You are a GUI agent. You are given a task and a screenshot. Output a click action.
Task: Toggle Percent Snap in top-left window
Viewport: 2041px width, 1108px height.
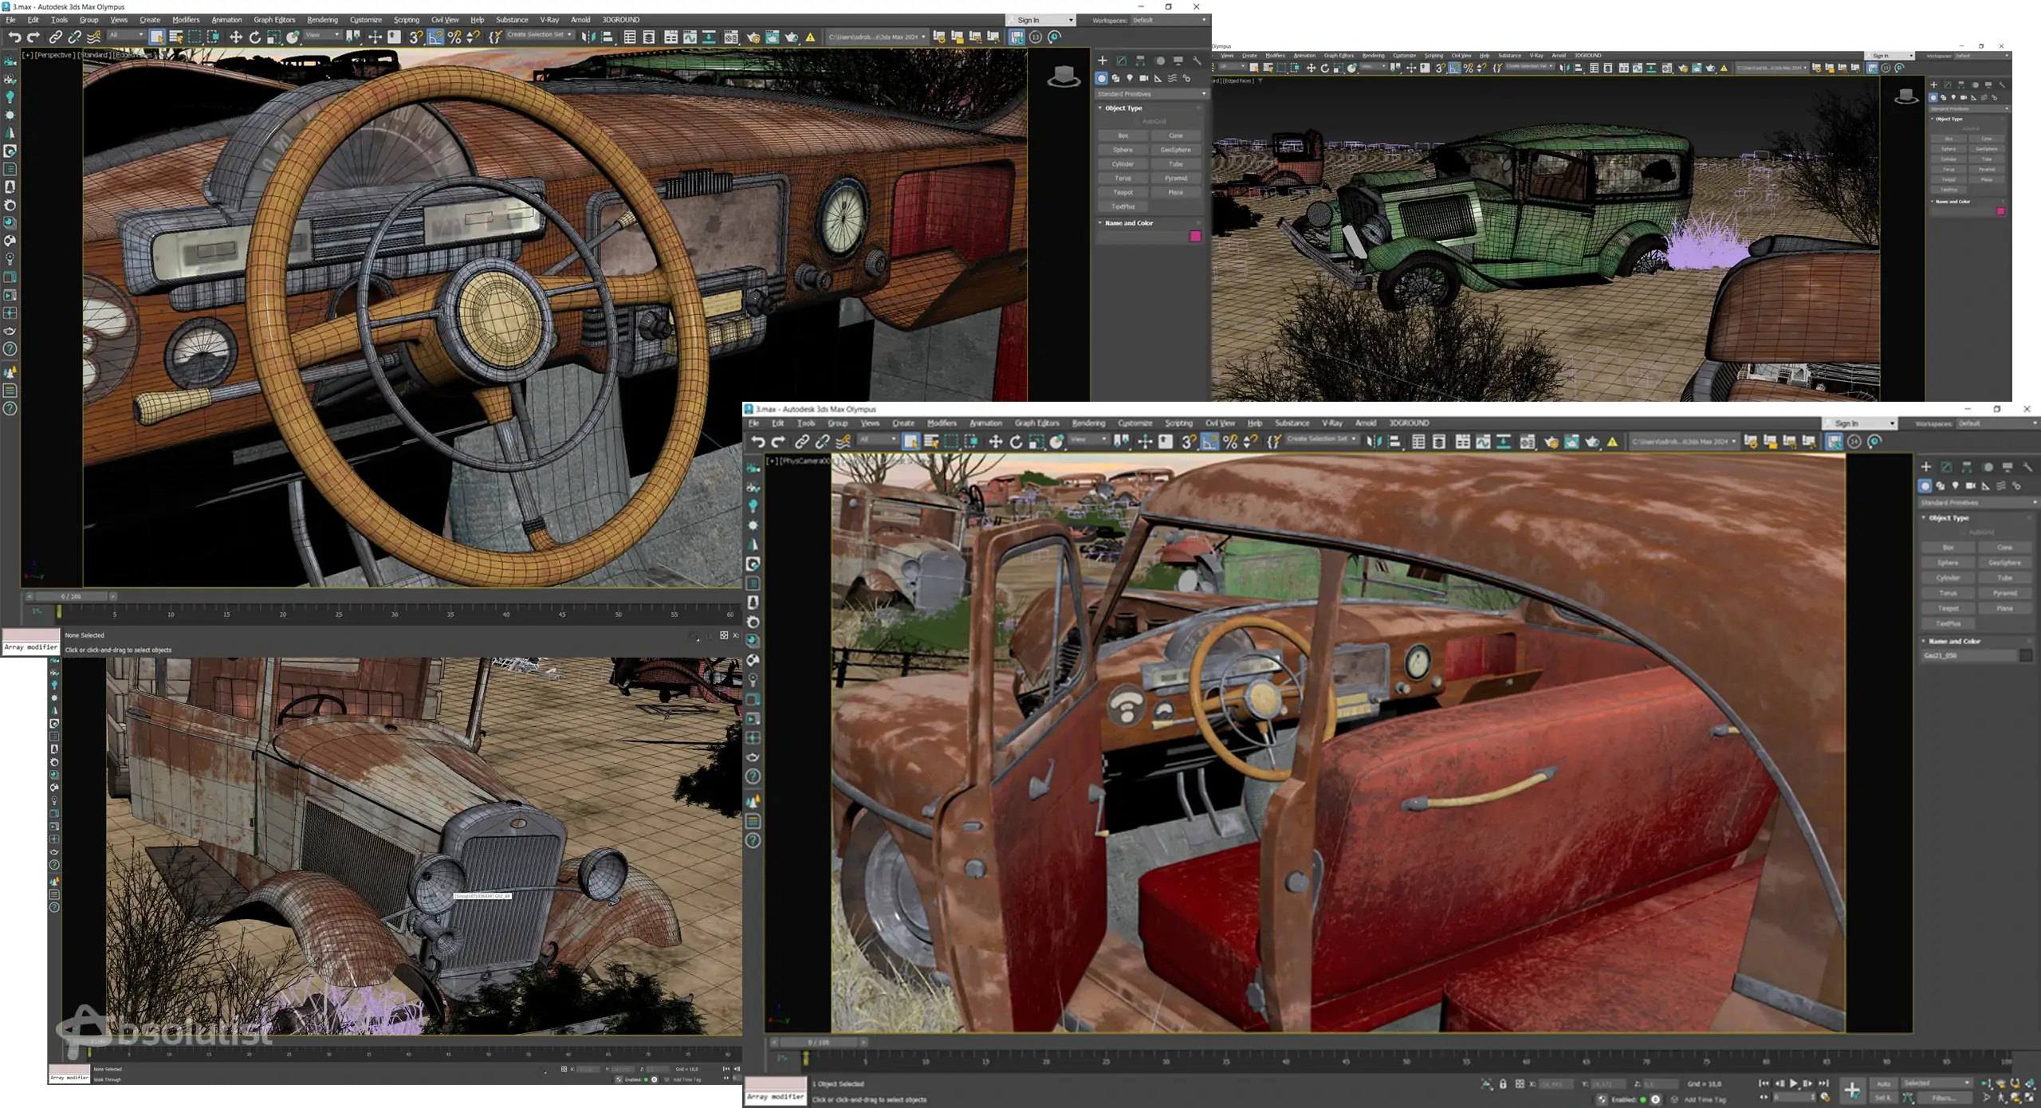click(x=454, y=37)
